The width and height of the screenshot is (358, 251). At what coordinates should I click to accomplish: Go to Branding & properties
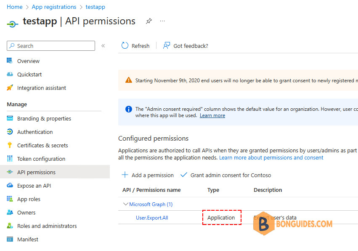tap(44, 118)
